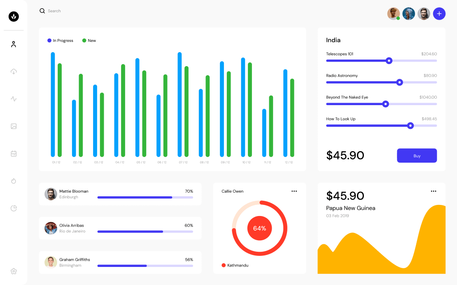Open the cloud download sidebar icon
Viewport: 457px width, 285px height.
pos(14,71)
